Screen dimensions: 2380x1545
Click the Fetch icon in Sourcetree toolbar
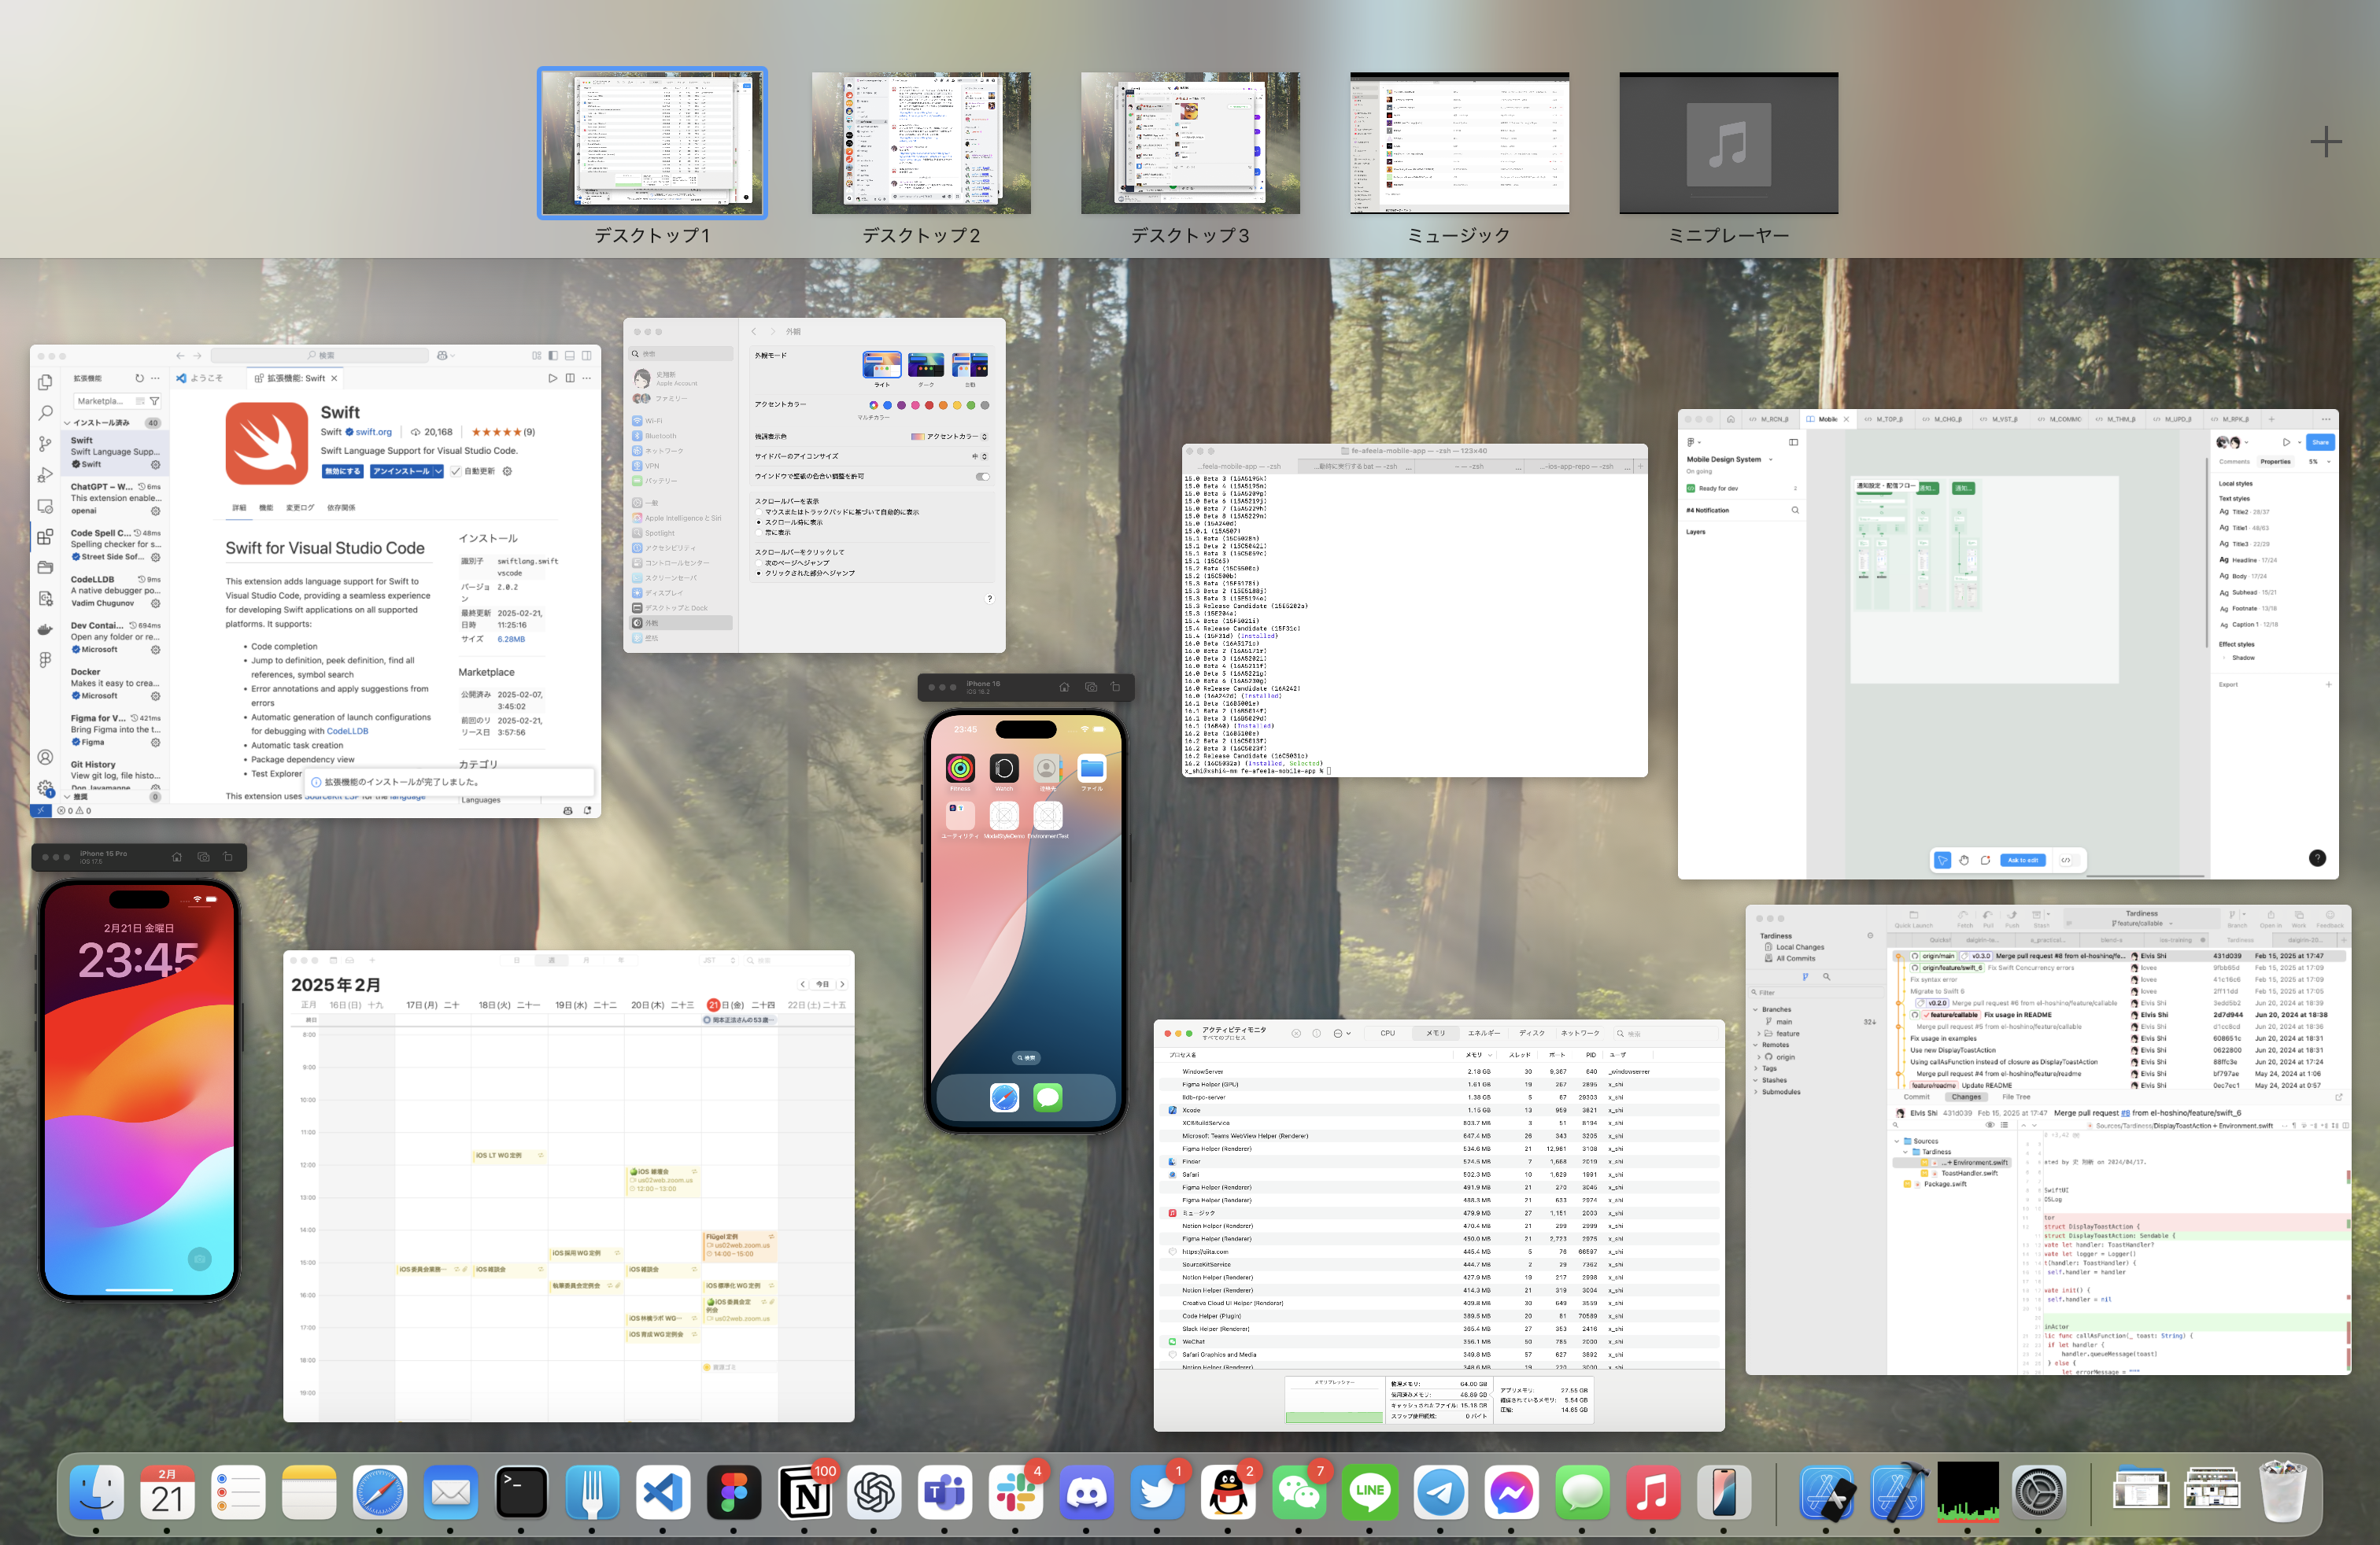[x=1965, y=916]
